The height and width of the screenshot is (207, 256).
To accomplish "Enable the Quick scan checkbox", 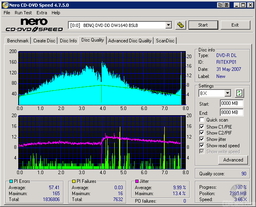I will click(202, 120).
